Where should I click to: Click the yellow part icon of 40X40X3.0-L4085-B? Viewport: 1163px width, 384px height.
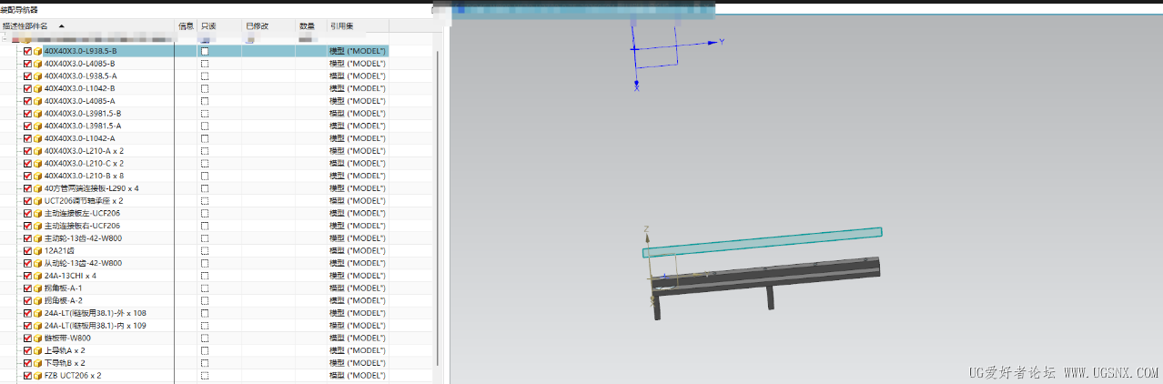(38, 64)
